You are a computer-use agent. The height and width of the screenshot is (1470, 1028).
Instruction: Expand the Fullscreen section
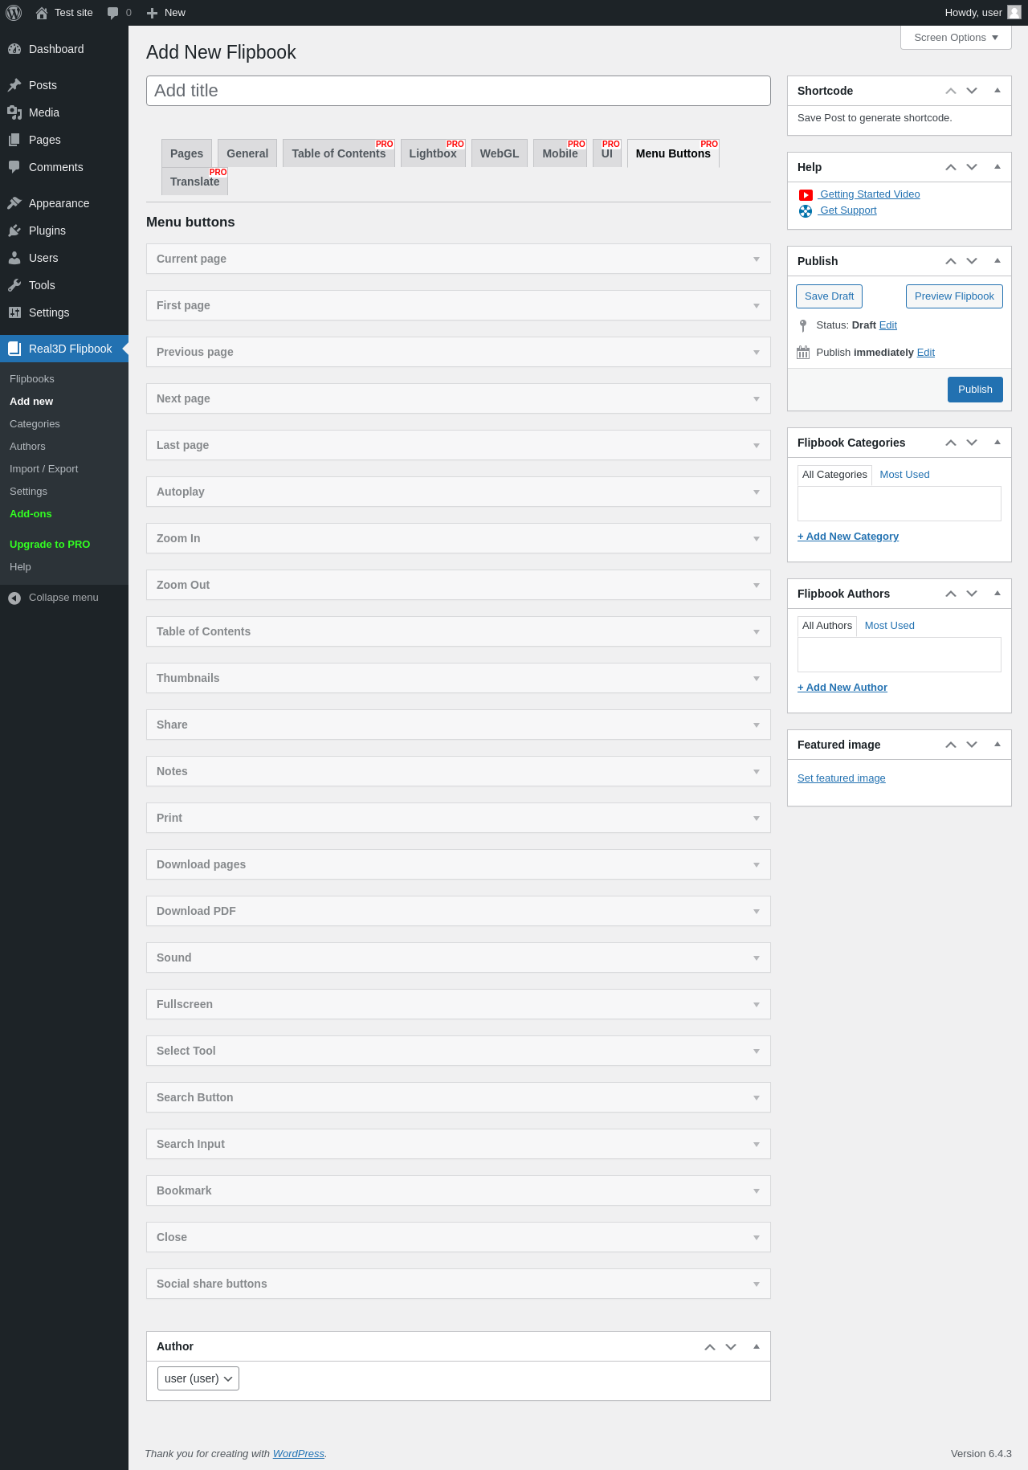point(459,1004)
